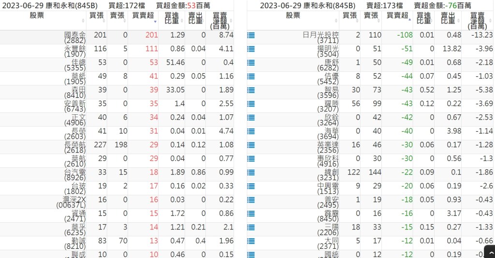495x258 pixels.
Task: Click the scroll-to-top arrow button
Action: tap(488, 252)
